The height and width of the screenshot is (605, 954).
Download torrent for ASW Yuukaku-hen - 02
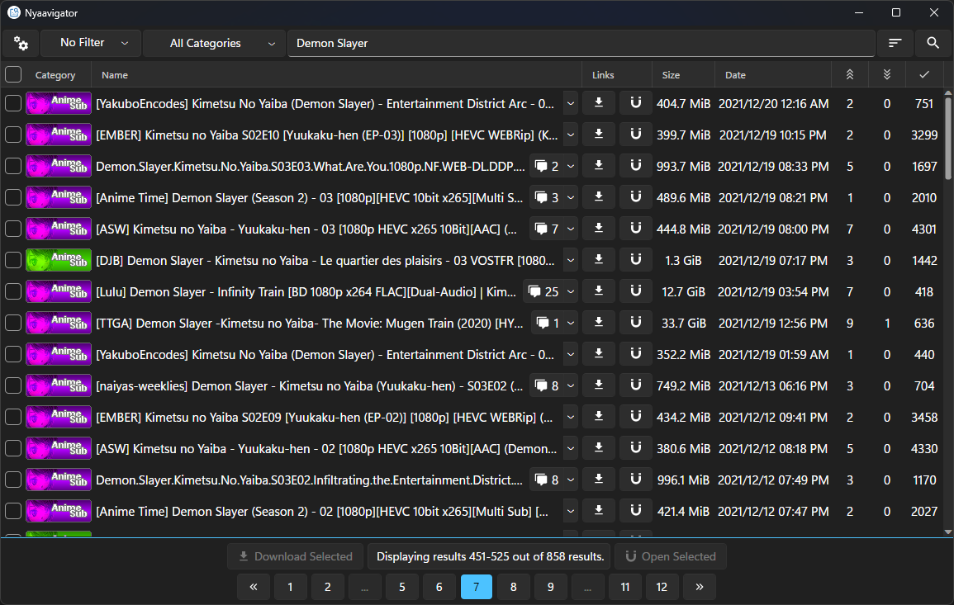click(599, 449)
